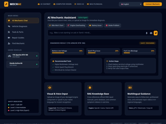The image size is (166, 124).
Task: Click the Recommended Tools toolbox icon
Action: (53, 61)
